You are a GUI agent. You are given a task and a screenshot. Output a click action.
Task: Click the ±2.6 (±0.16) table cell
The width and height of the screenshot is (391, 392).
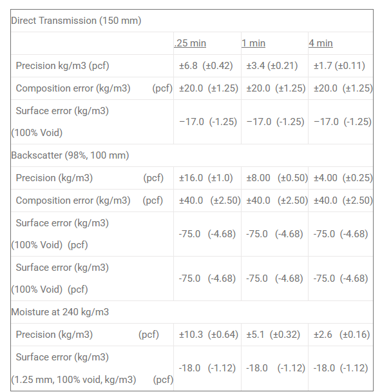pyautogui.click(x=341, y=335)
